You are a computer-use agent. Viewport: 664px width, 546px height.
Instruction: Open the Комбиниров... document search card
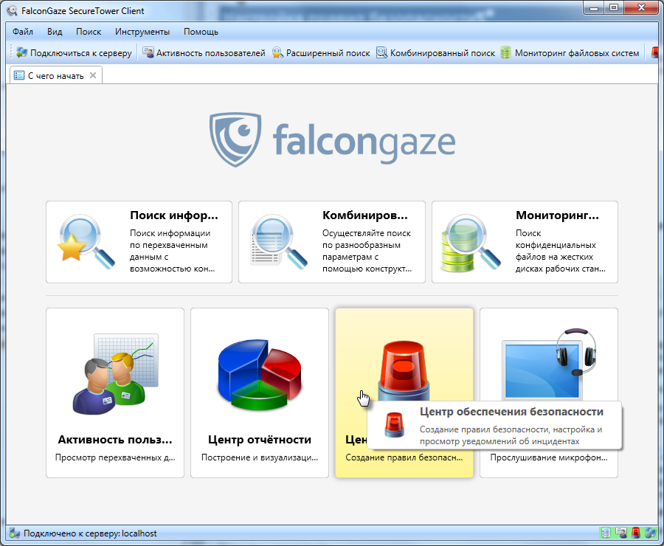[331, 242]
